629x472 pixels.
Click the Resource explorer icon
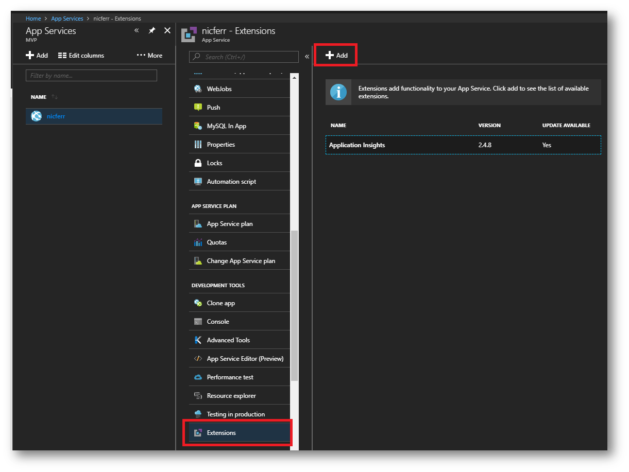click(198, 396)
